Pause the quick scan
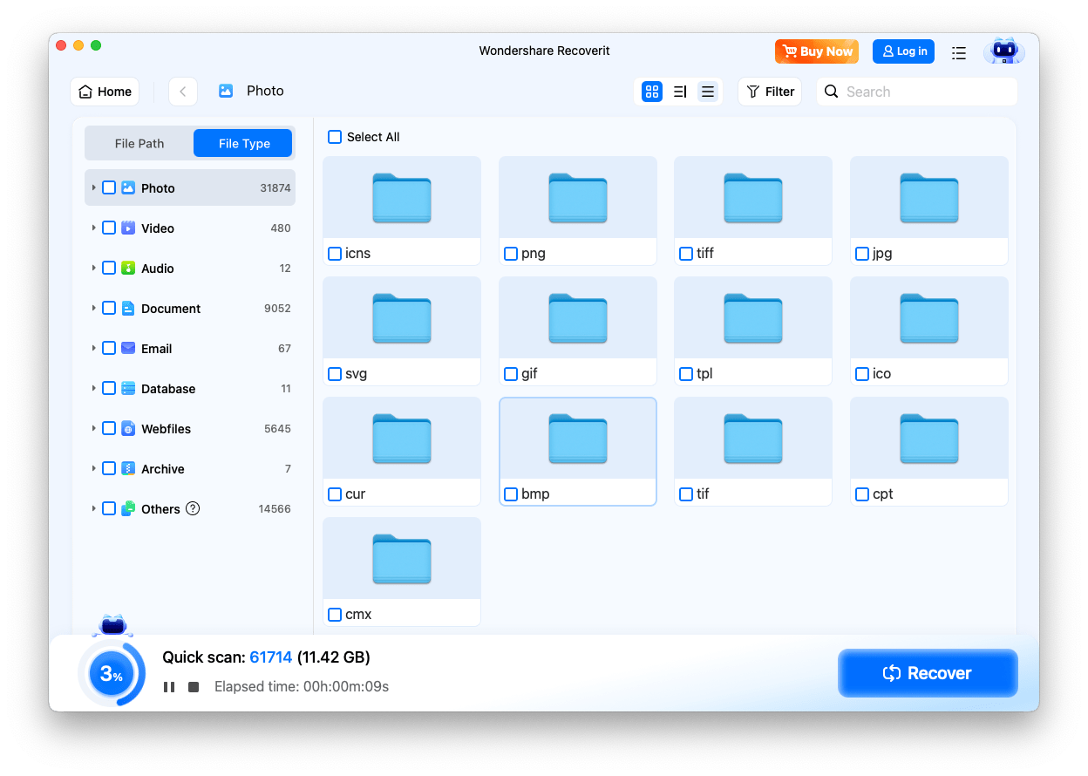The image size is (1088, 776). click(x=170, y=687)
